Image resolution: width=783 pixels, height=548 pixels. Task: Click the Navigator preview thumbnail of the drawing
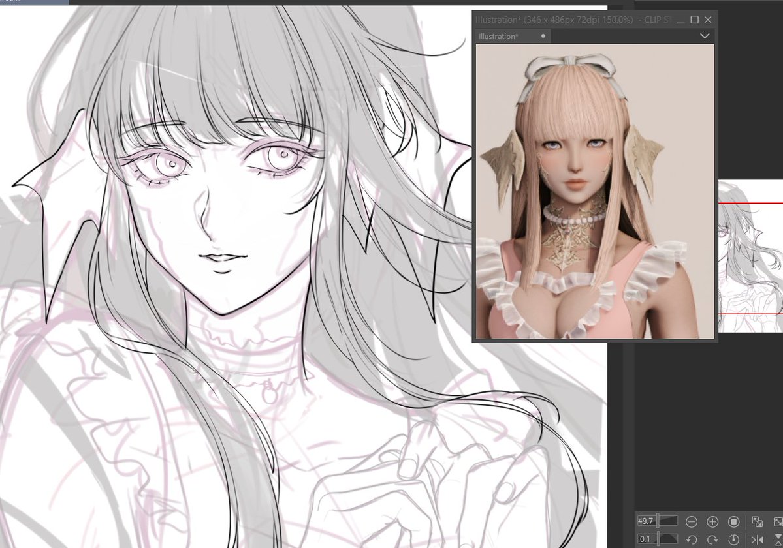(x=750, y=256)
